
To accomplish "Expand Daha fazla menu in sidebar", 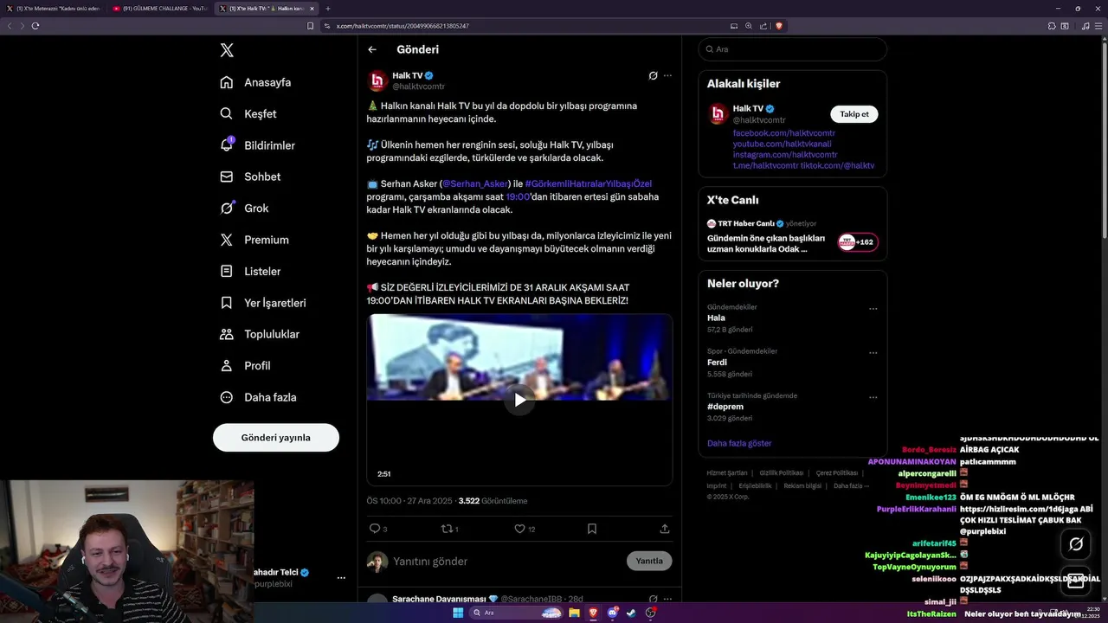I will click(258, 397).
